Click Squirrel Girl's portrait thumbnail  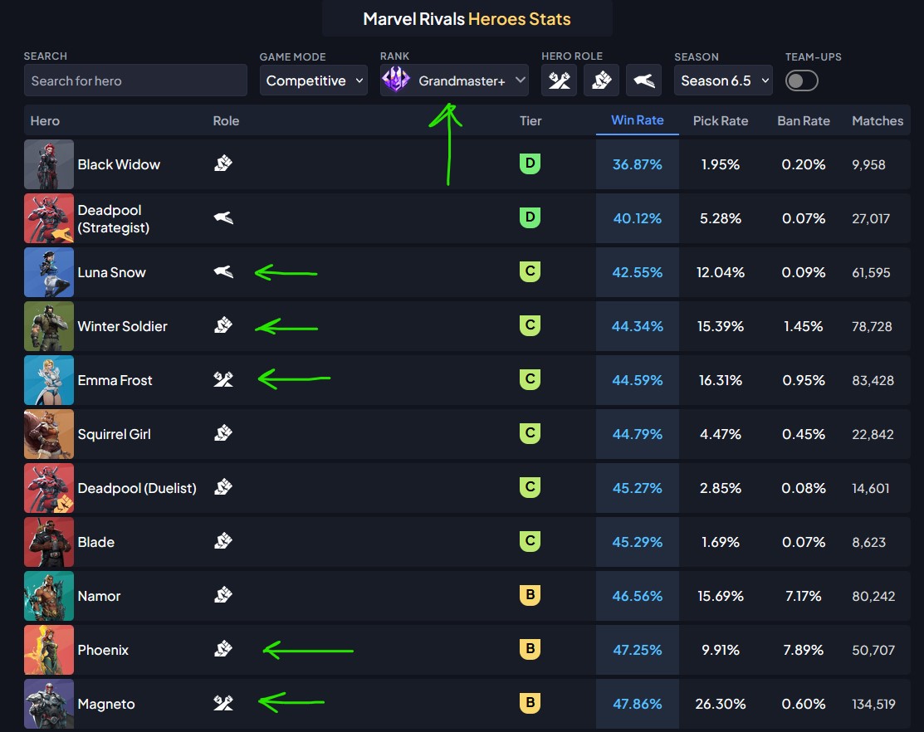pyautogui.click(x=49, y=434)
